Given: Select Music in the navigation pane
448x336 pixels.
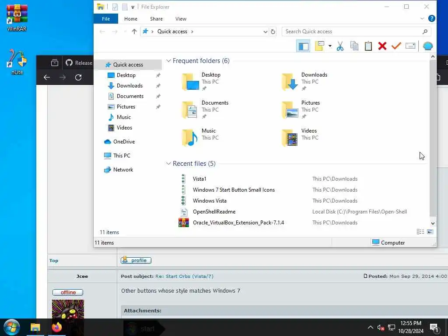Looking at the screenshot, I should click(123, 117).
